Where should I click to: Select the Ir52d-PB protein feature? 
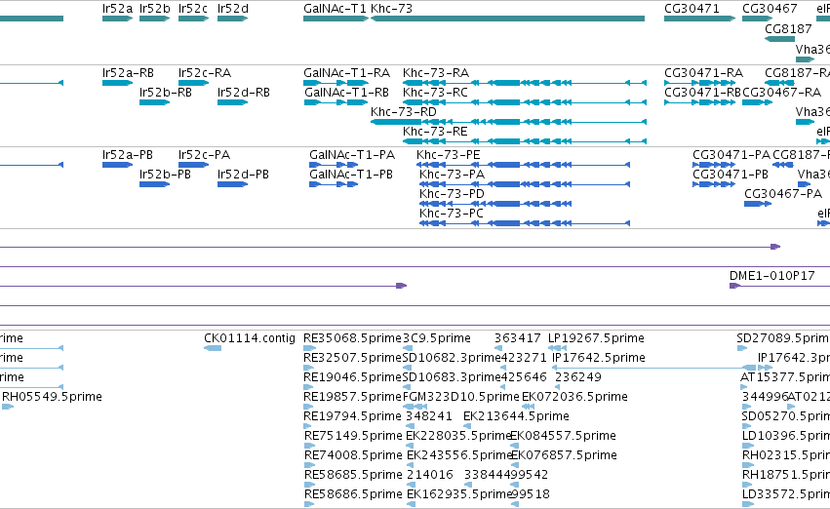(x=232, y=184)
